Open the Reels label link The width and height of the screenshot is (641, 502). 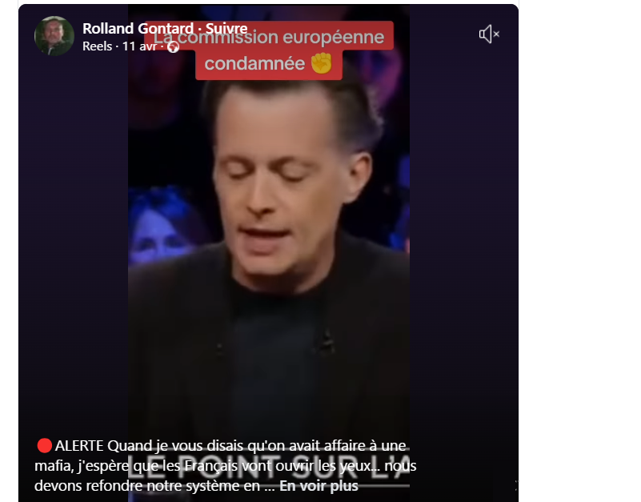click(x=98, y=46)
